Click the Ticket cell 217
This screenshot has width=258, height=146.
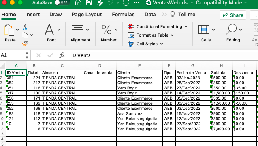[34, 83]
